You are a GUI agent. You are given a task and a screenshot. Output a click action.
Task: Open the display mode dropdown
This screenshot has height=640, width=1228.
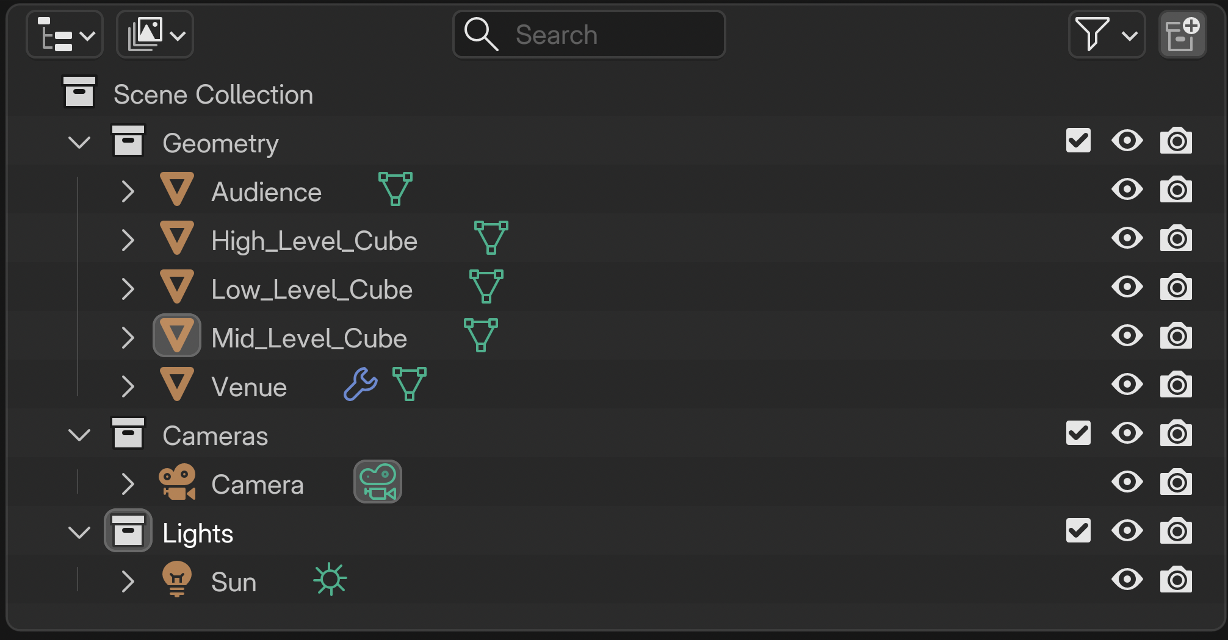[155, 35]
